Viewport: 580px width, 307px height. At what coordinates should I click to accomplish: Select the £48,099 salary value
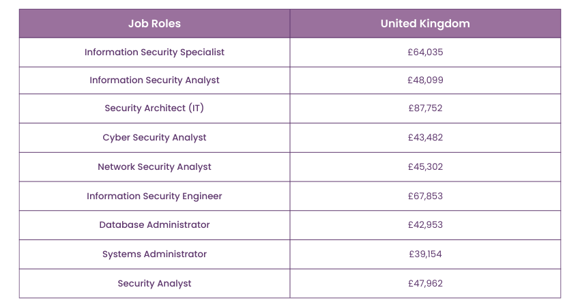click(425, 81)
